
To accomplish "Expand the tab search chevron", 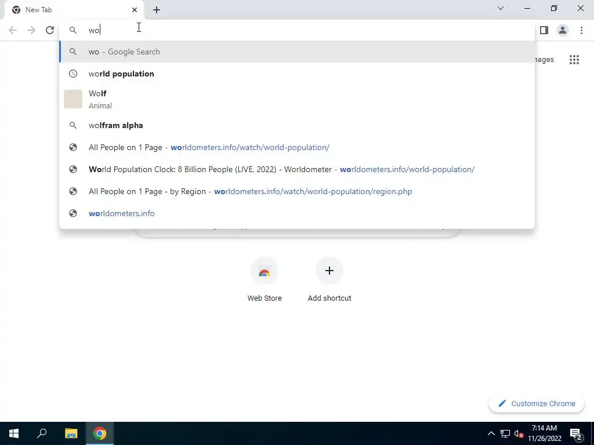I will point(501,8).
